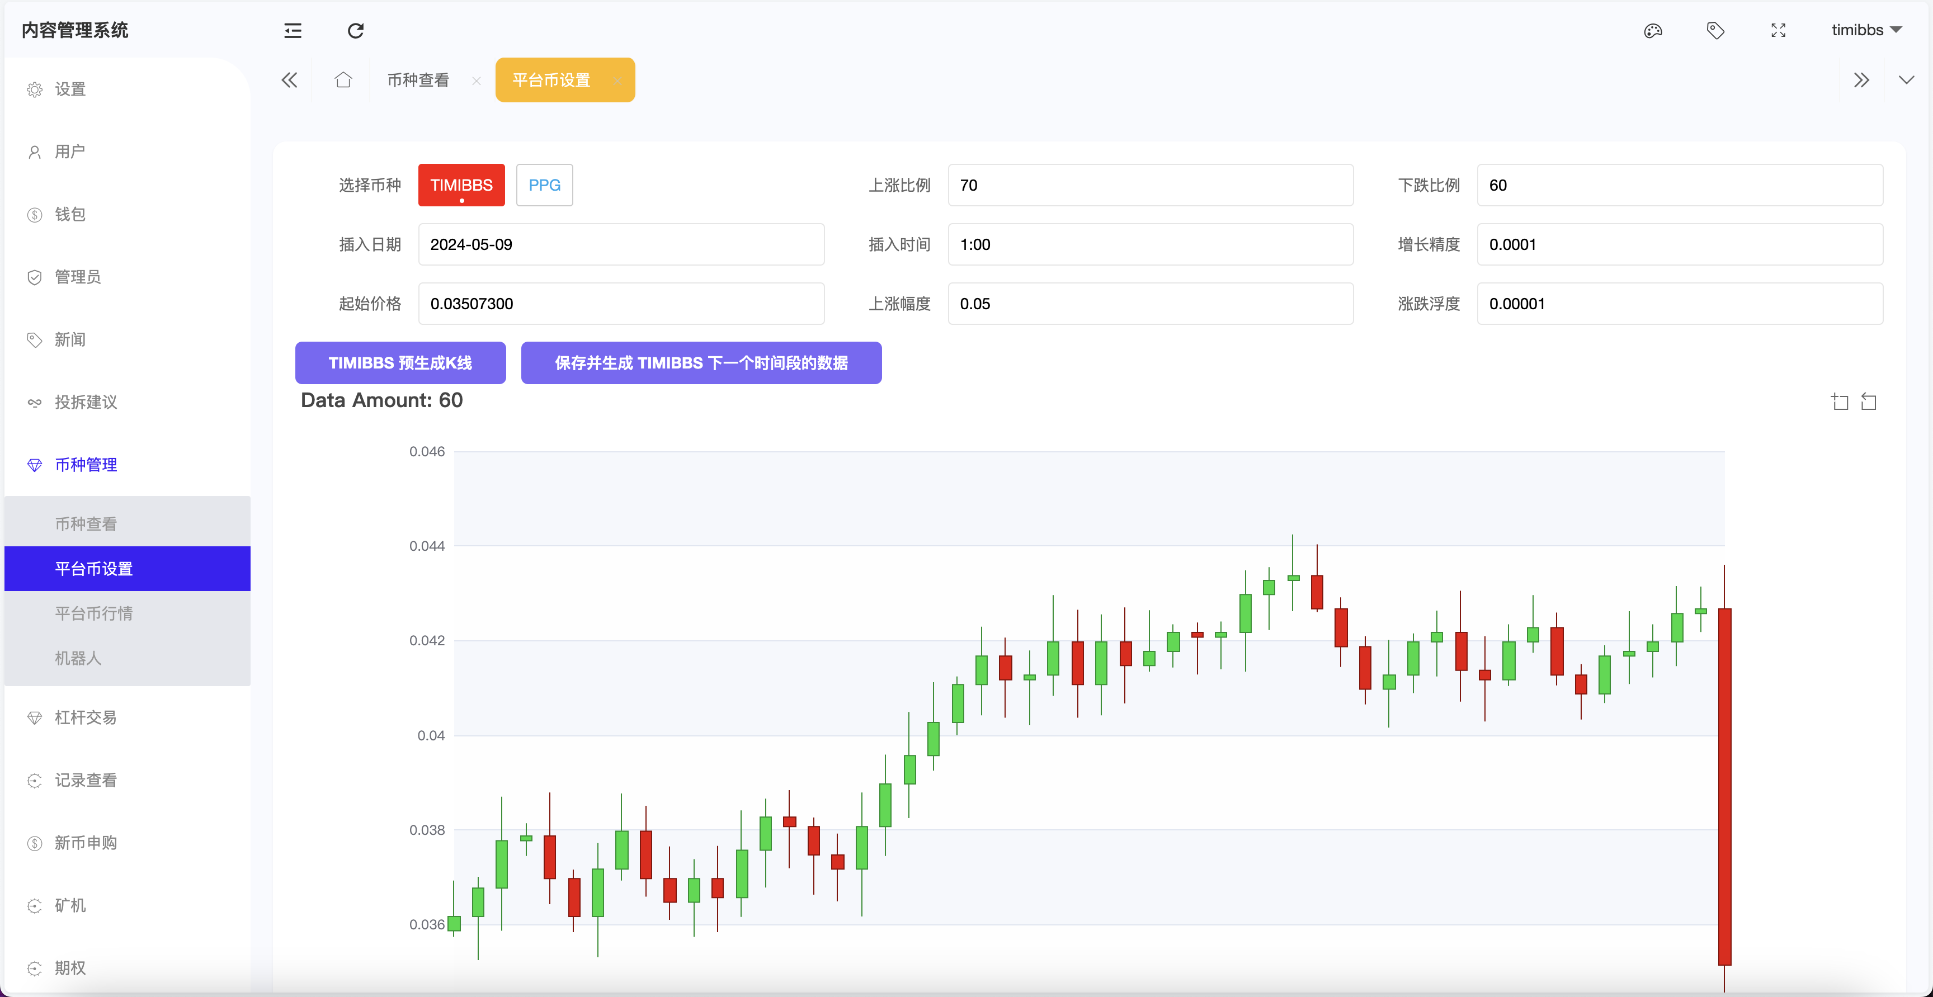This screenshot has height=997, width=1933.
Task: Click the diamond icon beside 币种管理
Action: (35, 465)
